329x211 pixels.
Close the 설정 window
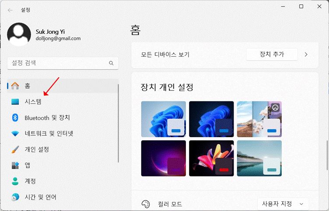319,7
